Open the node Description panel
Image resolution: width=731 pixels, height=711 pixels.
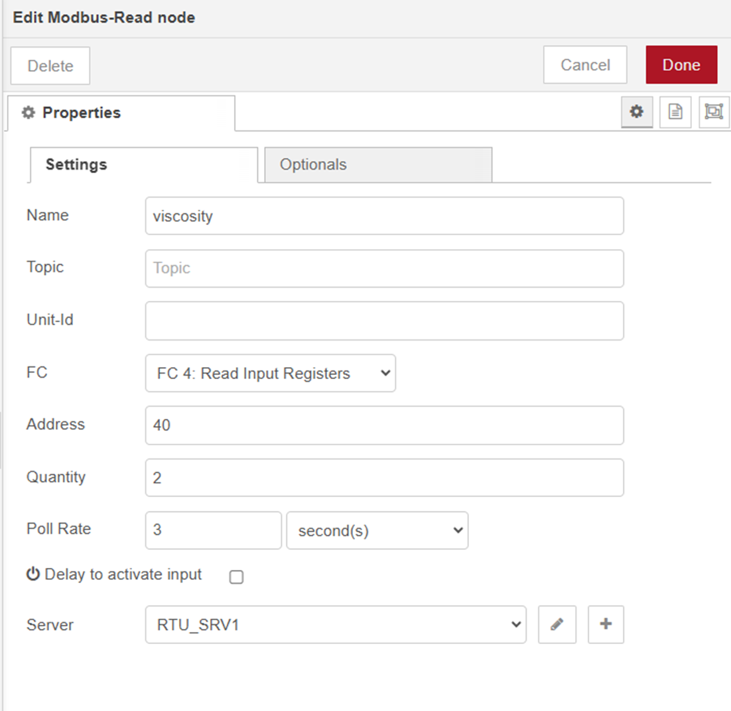pos(675,112)
